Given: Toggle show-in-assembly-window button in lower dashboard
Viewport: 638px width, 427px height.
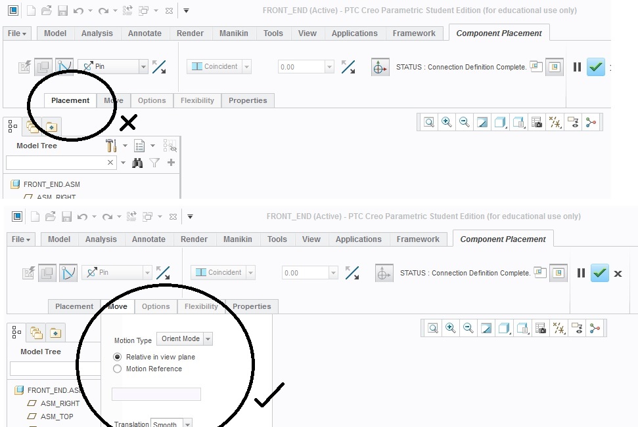Looking at the screenshot, I should point(558,273).
